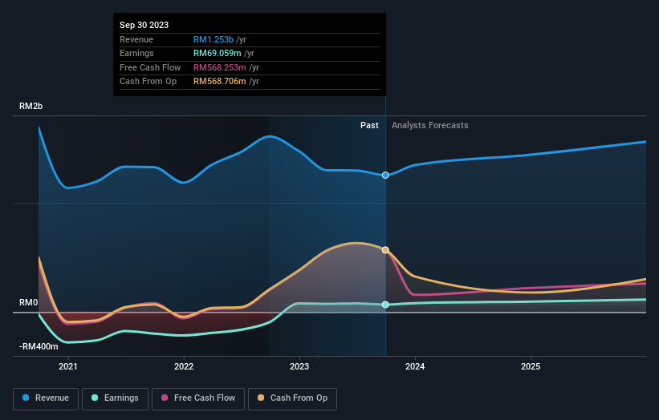Toggle the Free Cash Flow legend button
This screenshot has height=420, width=659.
[198, 398]
